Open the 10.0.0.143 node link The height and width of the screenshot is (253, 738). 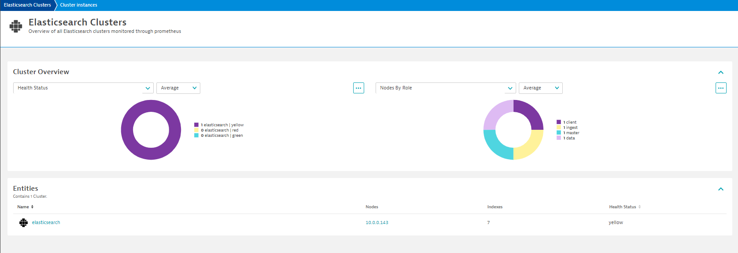pos(377,223)
